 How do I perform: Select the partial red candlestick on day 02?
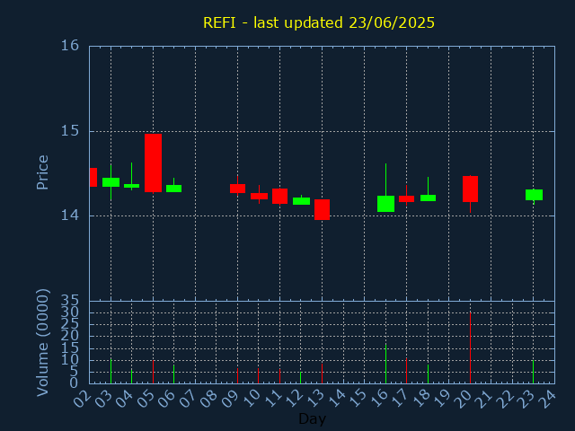[x=93, y=178]
